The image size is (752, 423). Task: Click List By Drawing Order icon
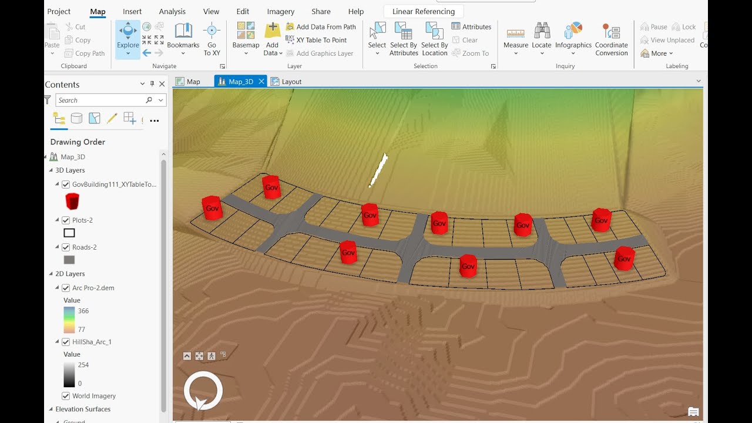(59, 119)
